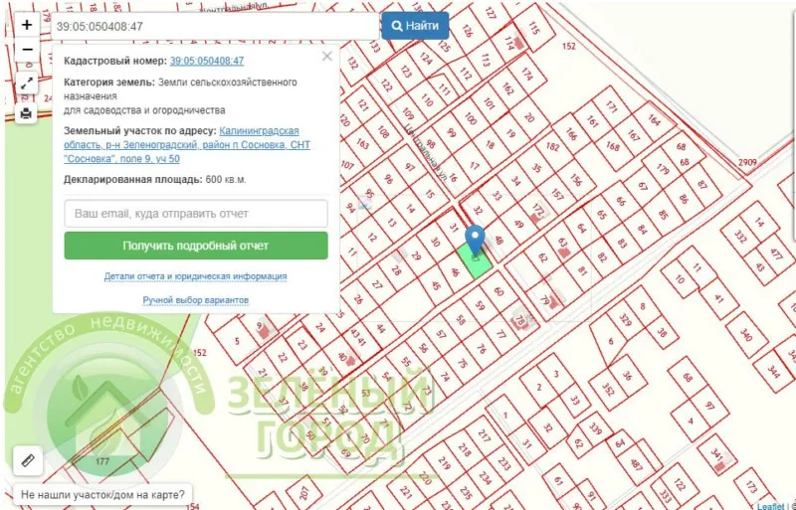796x510 pixels.
Task: Click the Найти search button
Action: click(x=415, y=26)
